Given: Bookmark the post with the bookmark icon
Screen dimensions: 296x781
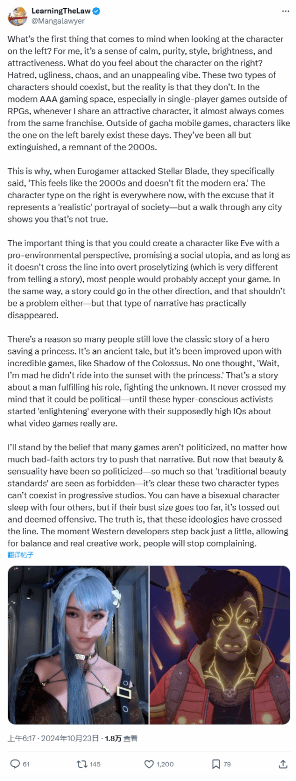Looking at the screenshot, I should pyautogui.click(x=216, y=764).
